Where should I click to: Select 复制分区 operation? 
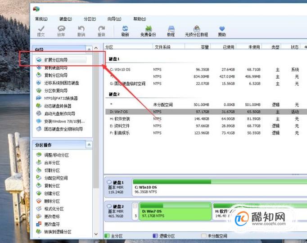click(48, 186)
